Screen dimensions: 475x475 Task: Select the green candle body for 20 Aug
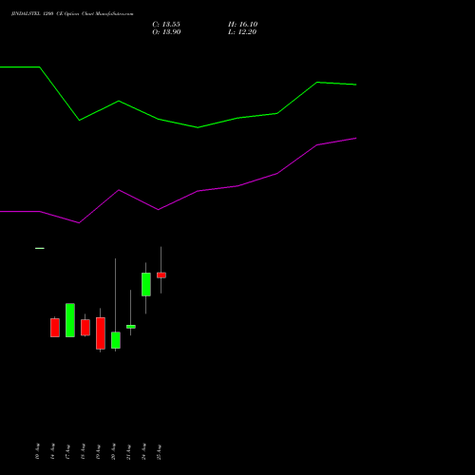[x=116, y=340]
